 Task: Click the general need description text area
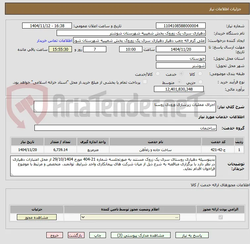point(125,107)
